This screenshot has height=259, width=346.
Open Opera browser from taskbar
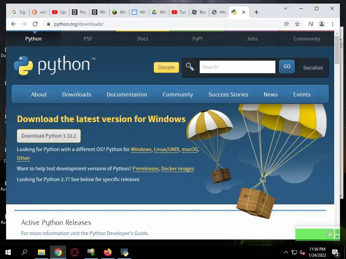coord(75,252)
